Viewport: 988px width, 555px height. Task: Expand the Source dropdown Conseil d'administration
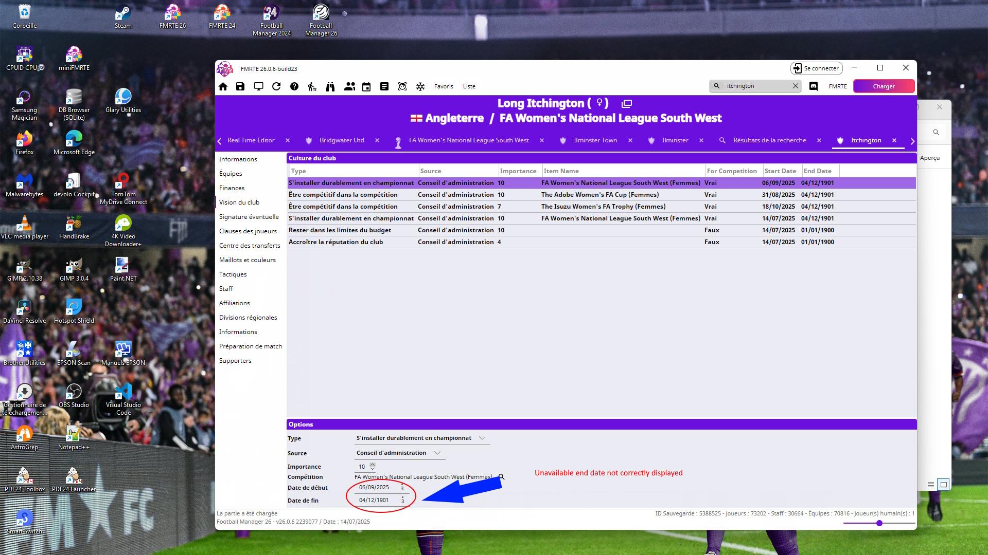tap(437, 453)
